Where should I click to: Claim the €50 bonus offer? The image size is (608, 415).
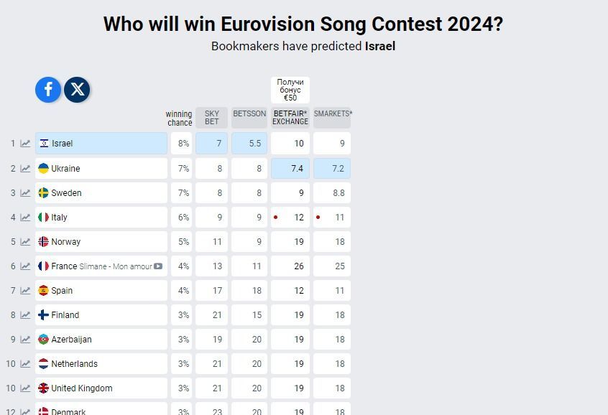[x=290, y=90]
